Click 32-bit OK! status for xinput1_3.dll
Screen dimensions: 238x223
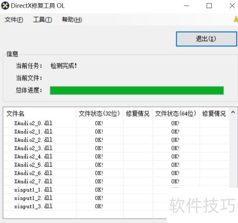[99, 206]
